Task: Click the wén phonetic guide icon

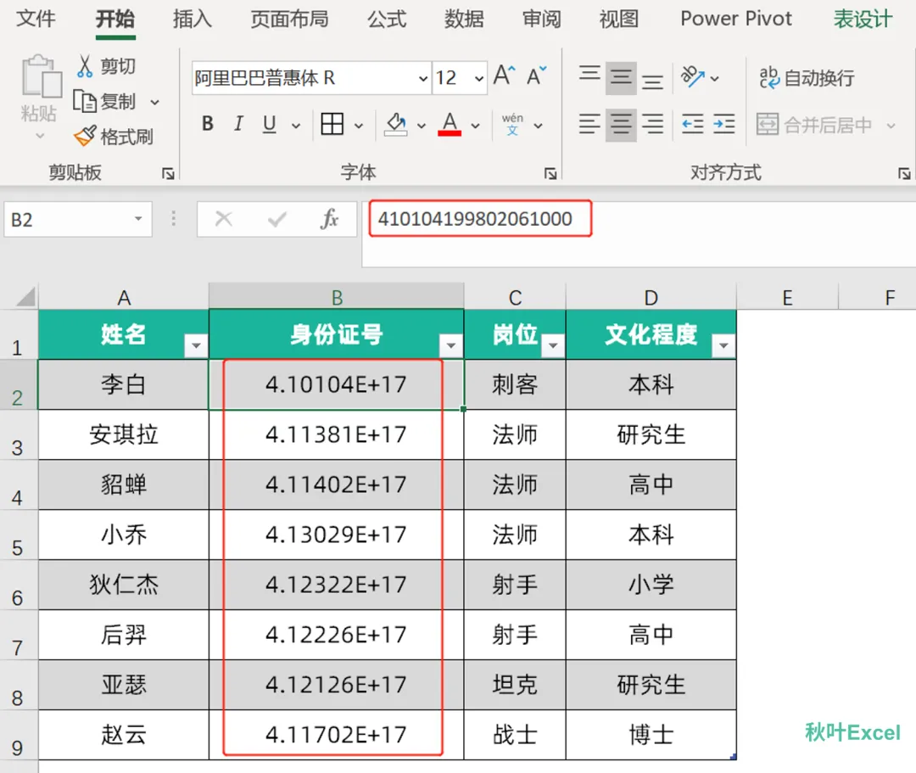Action: (x=512, y=124)
